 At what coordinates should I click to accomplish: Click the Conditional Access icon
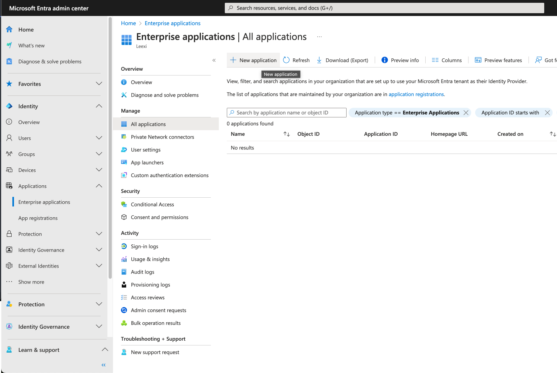point(124,204)
